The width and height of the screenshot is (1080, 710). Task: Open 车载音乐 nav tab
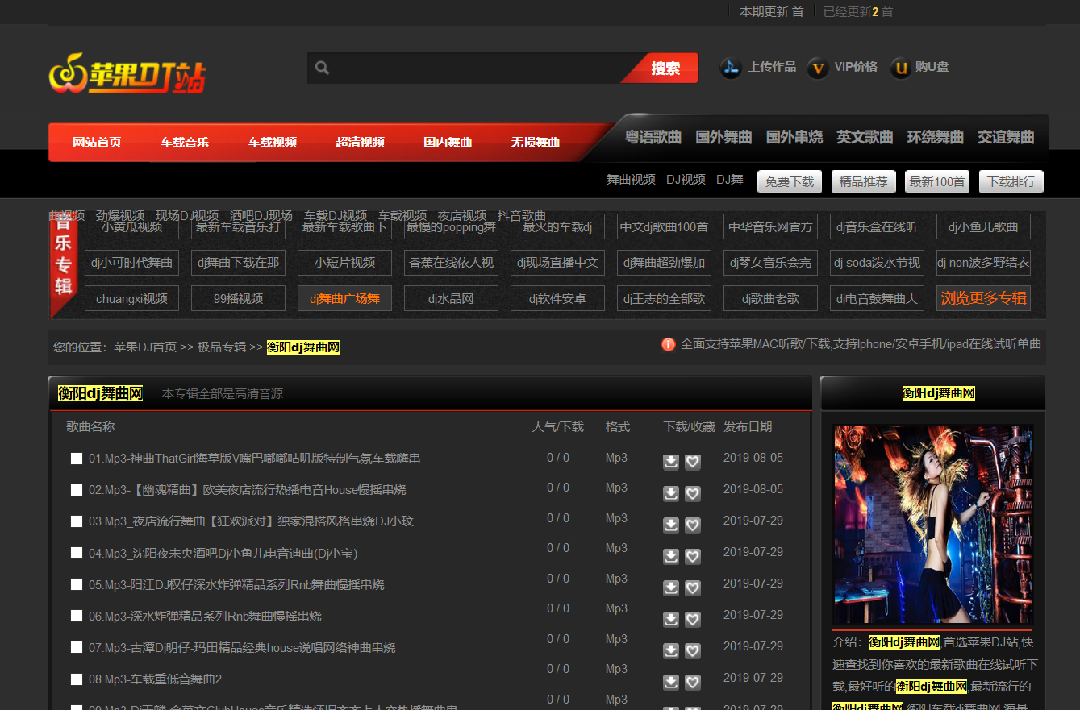coord(185,143)
